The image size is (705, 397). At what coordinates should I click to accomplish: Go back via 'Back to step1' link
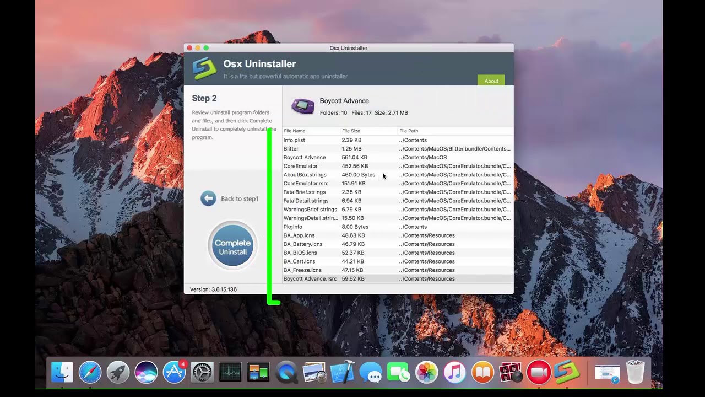pos(239,199)
